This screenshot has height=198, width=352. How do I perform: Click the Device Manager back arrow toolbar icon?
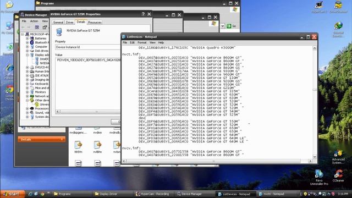(23, 28)
